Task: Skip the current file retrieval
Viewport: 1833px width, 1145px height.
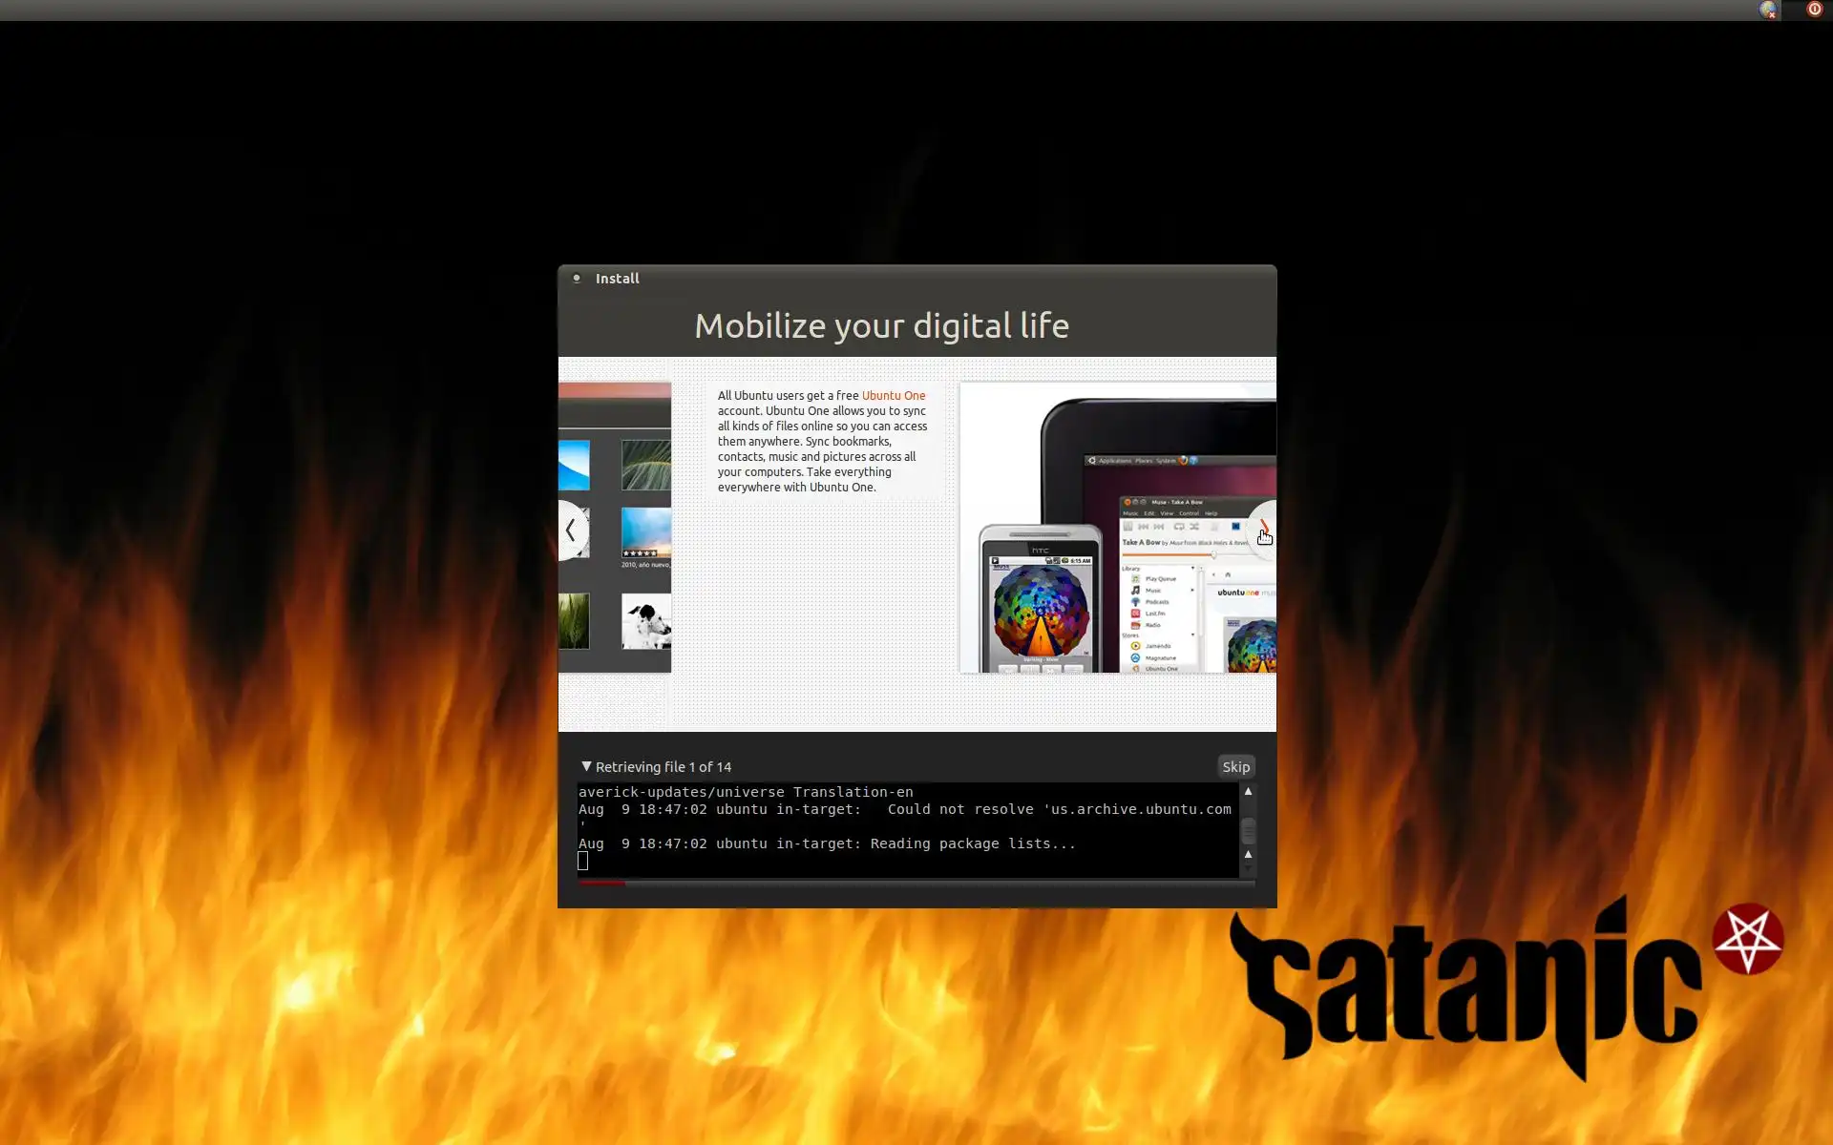Action: coord(1235,767)
